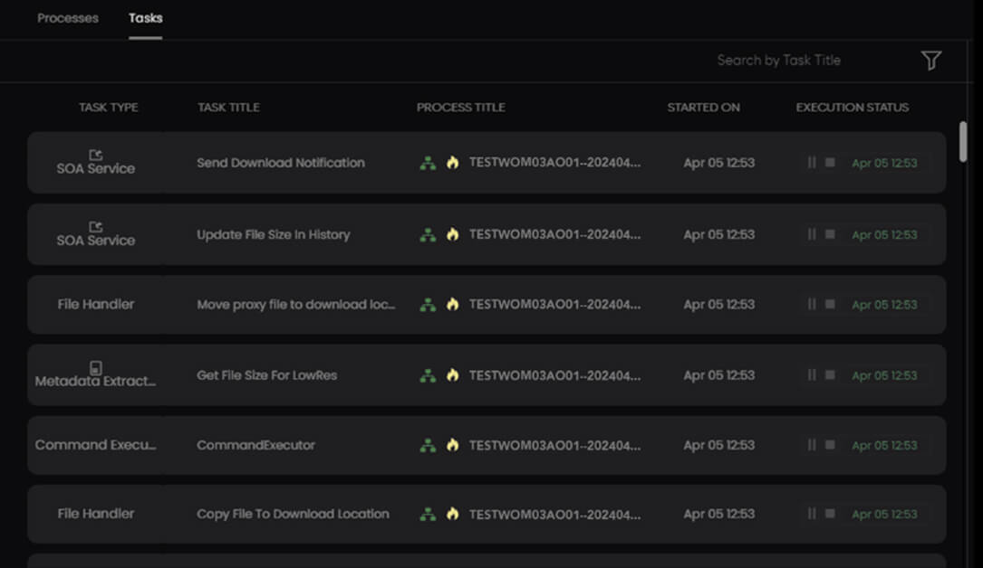This screenshot has width=983, height=568.
Task: Click File Handler type in Move proxy file row
Action: tap(96, 305)
